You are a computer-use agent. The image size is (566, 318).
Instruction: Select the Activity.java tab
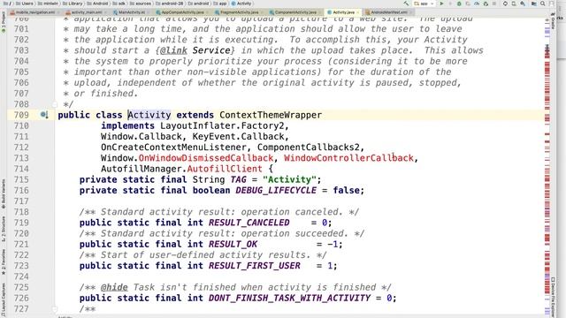[x=343, y=12]
